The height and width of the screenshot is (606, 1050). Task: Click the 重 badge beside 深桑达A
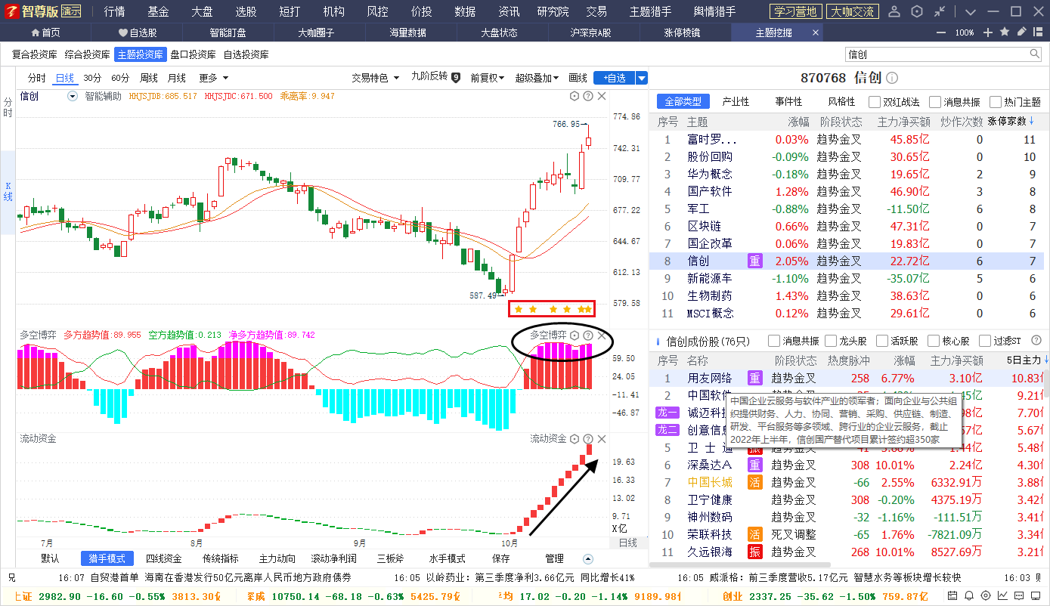[x=755, y=465]
